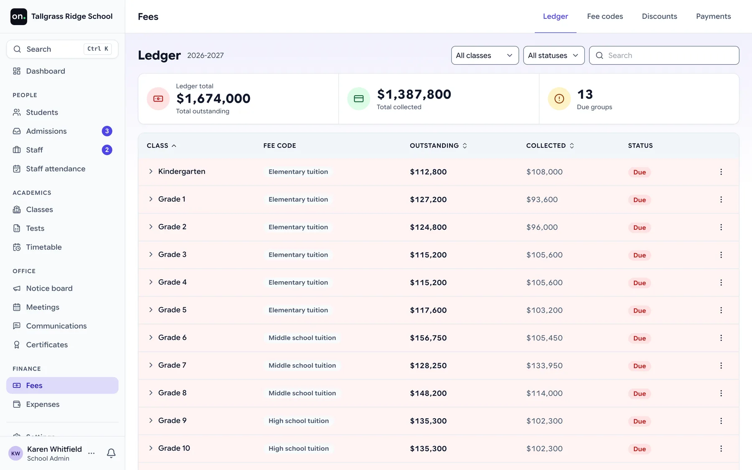Open row actions menu for Grade 8
Viewport: 752px width, 470px height.
click(x=721, y=393)
